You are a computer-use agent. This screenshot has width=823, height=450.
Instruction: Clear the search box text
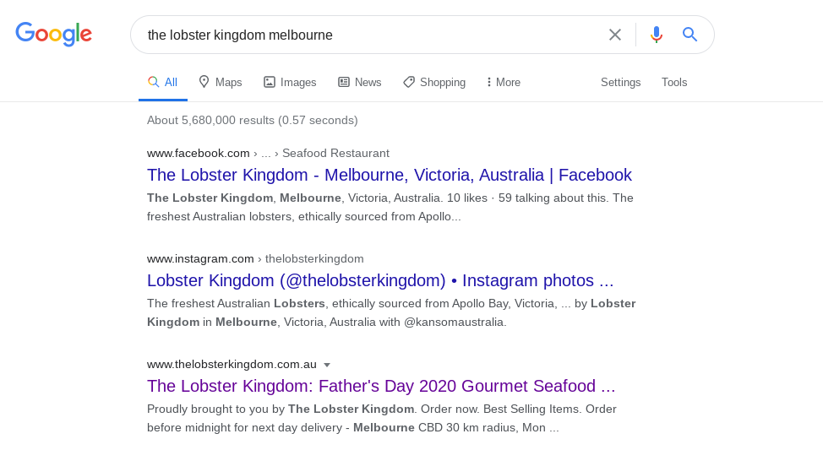tap(615, 35)
